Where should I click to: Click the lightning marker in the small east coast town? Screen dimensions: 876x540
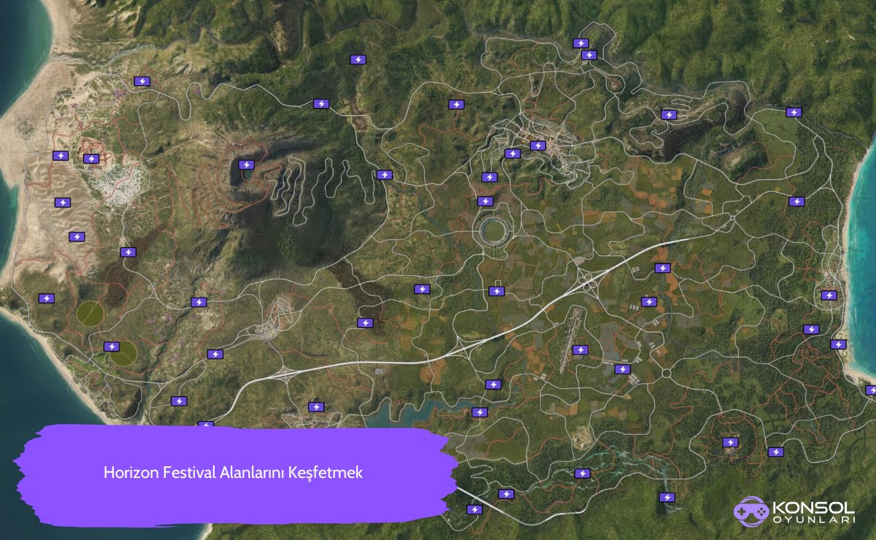829,296
